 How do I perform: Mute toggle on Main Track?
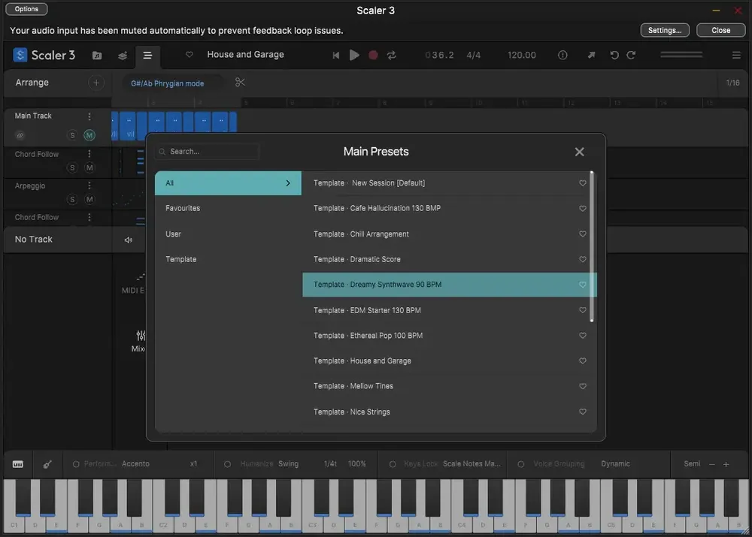tap(89, 136)
